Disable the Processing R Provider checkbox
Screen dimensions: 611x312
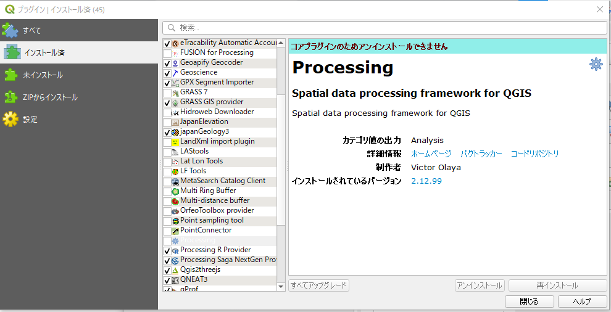point(167,250)
